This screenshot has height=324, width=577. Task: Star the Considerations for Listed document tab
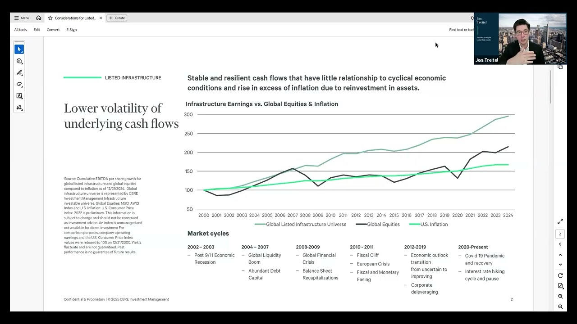tap(50, 18)
